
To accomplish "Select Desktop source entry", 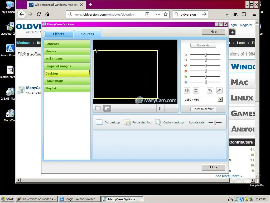I will coord(67,73).
